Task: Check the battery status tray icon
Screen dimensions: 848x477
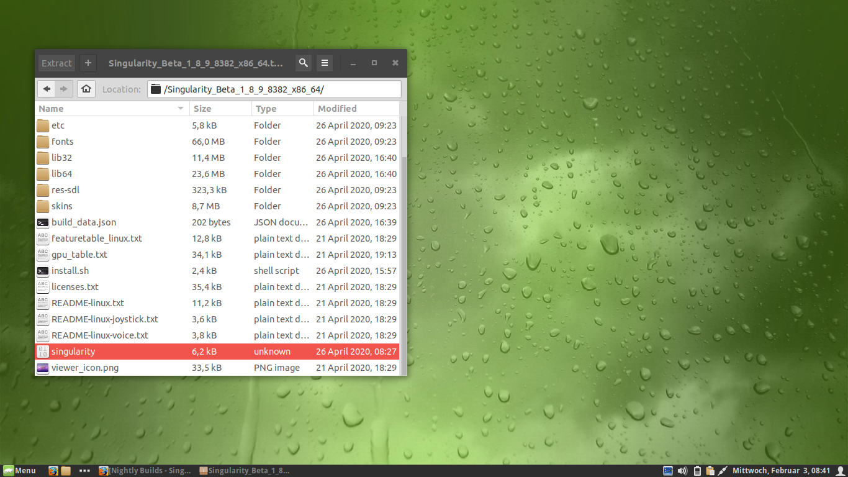Action: [697, 471]
